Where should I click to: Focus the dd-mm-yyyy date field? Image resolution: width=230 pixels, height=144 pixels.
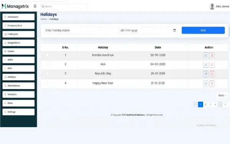pos(148,30)
